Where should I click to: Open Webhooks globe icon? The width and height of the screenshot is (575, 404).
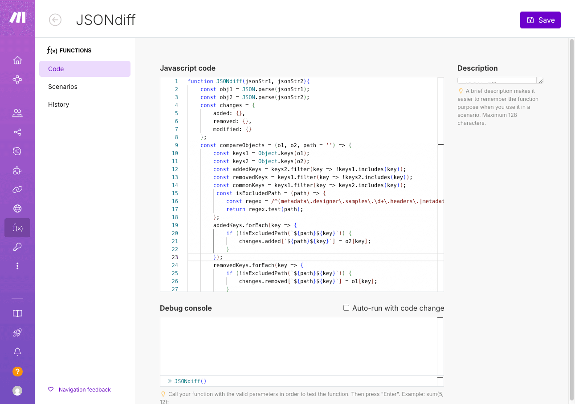click(x=17, y=208)
